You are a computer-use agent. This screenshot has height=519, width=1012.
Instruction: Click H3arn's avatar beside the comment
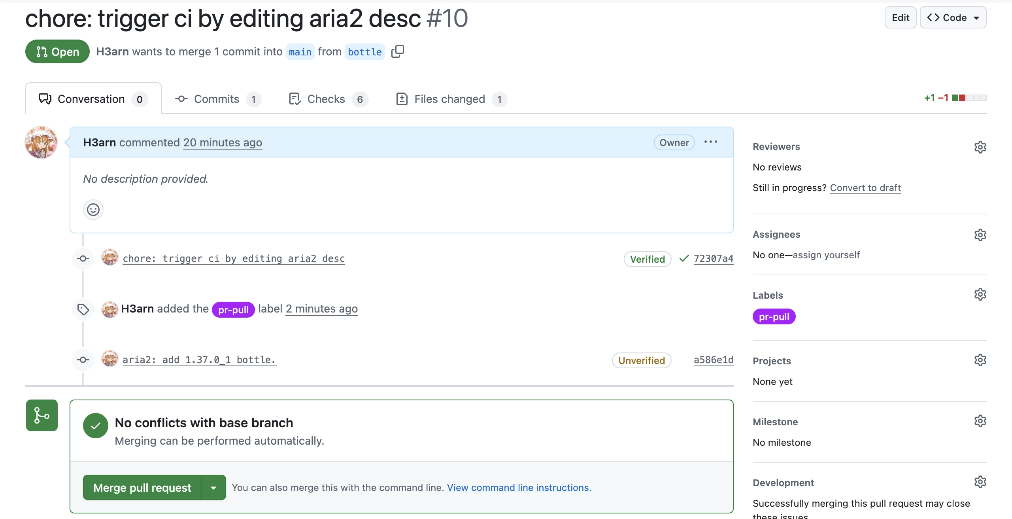(41, 142)
